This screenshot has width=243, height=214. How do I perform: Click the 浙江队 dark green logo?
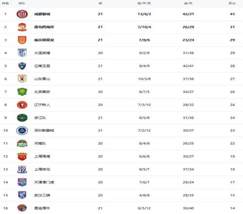coord(22,118)
